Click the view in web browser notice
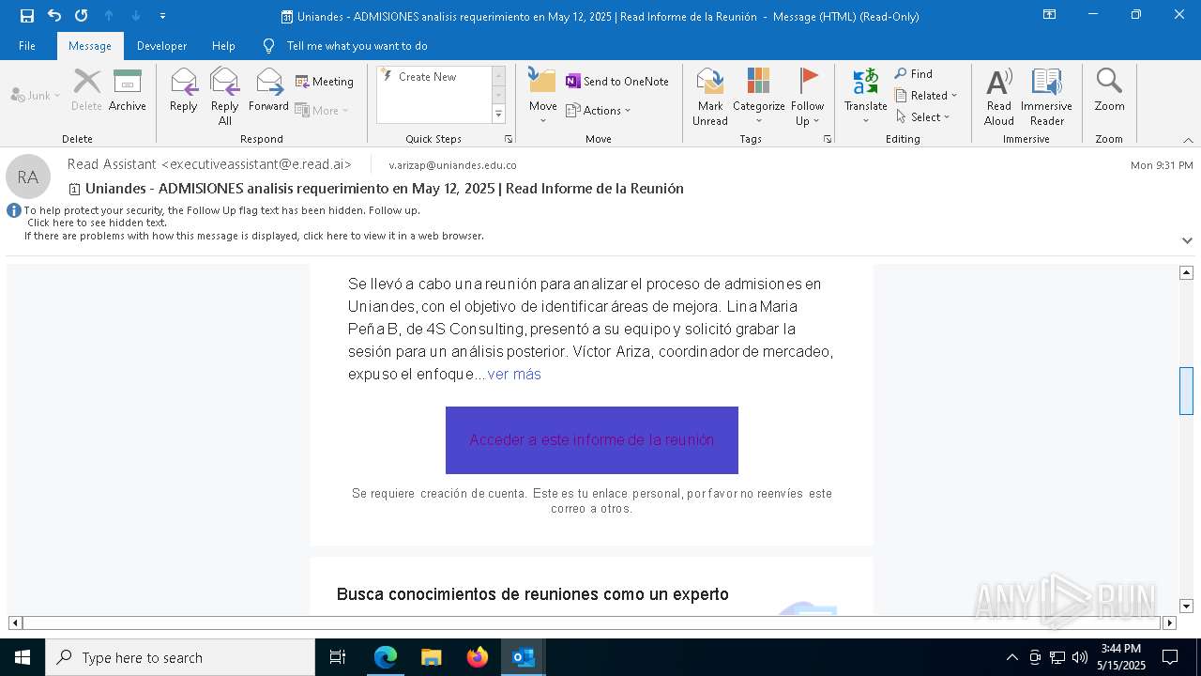Viewport: 1201px width, 676px height. point(254,236)
